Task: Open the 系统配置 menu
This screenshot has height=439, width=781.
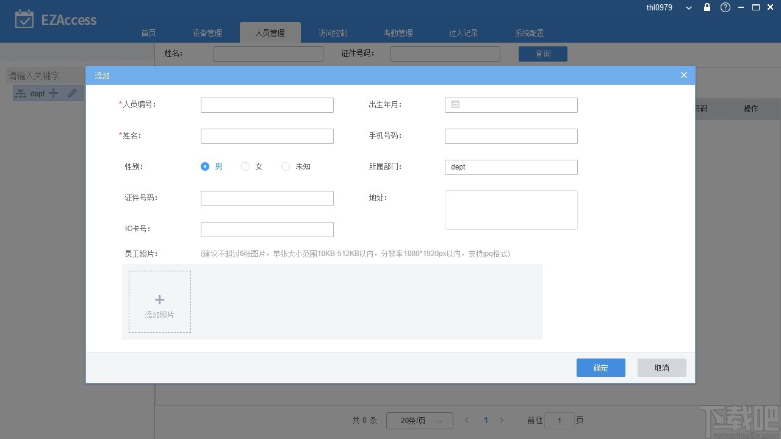Action: (x=528, y=33)
